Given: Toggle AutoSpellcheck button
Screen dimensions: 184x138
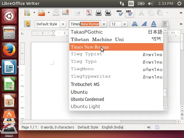Looking at the screenshot, I should click(x=129, y=13).
